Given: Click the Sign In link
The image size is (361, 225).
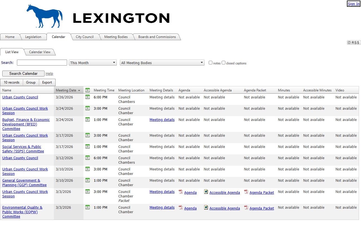Looking at the screenshot, I should [353, 4].
